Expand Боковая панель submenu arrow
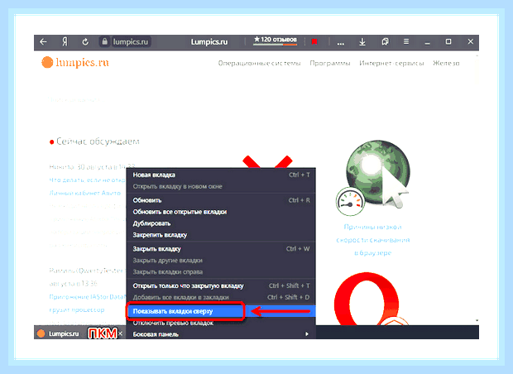Image resolution: width=513 pixels, height=374 pixels. pos(306,334)
